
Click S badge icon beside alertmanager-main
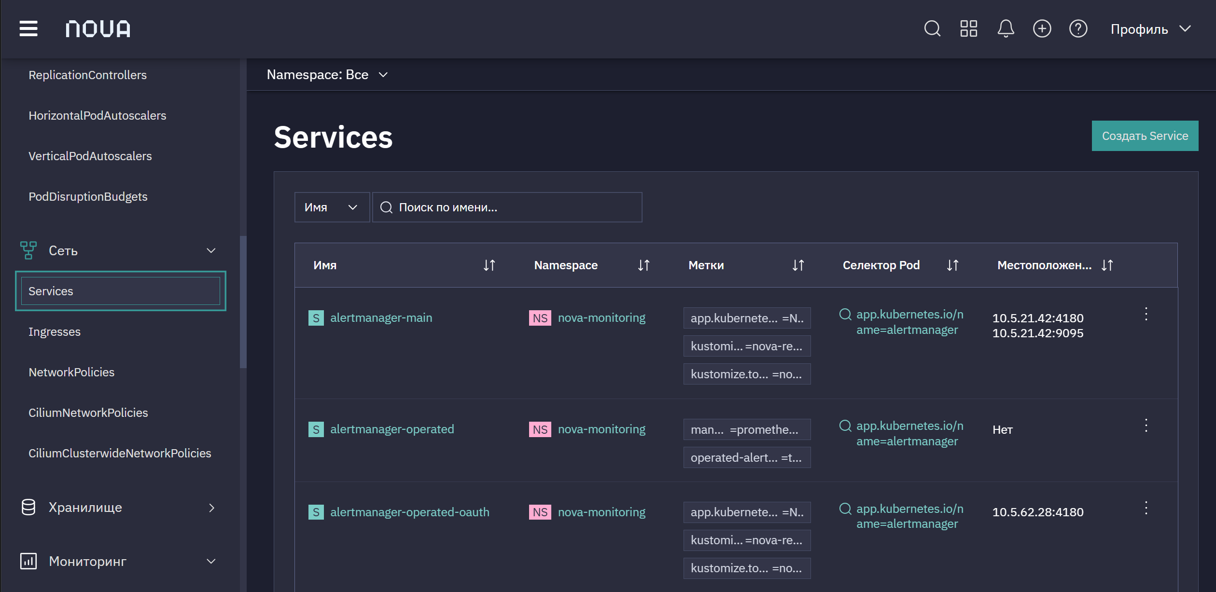pos(316,318)
